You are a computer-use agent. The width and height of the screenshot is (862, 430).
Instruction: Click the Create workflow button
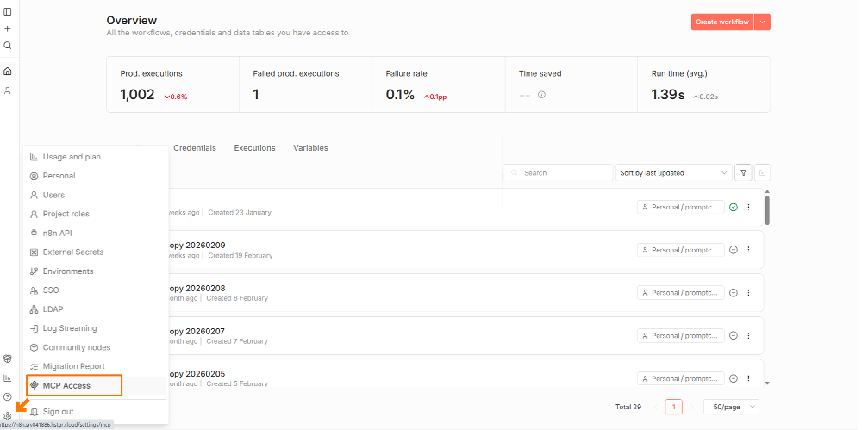(x=721, y=22)
